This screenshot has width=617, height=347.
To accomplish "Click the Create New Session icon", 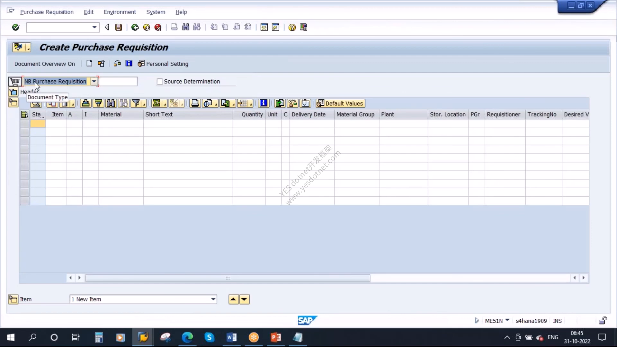I will 264,27.
